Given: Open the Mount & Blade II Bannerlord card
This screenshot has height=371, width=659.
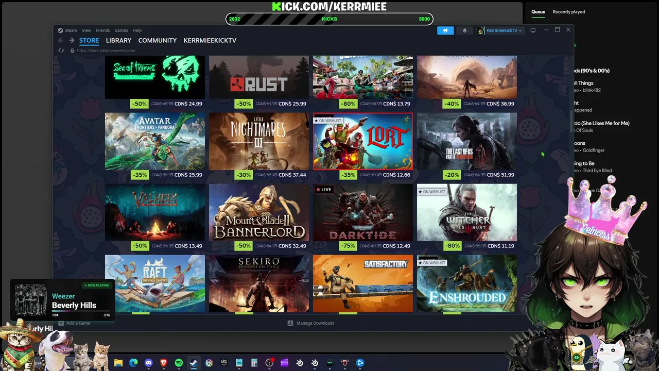Looking at the screenshot, I should pos(259,213).
